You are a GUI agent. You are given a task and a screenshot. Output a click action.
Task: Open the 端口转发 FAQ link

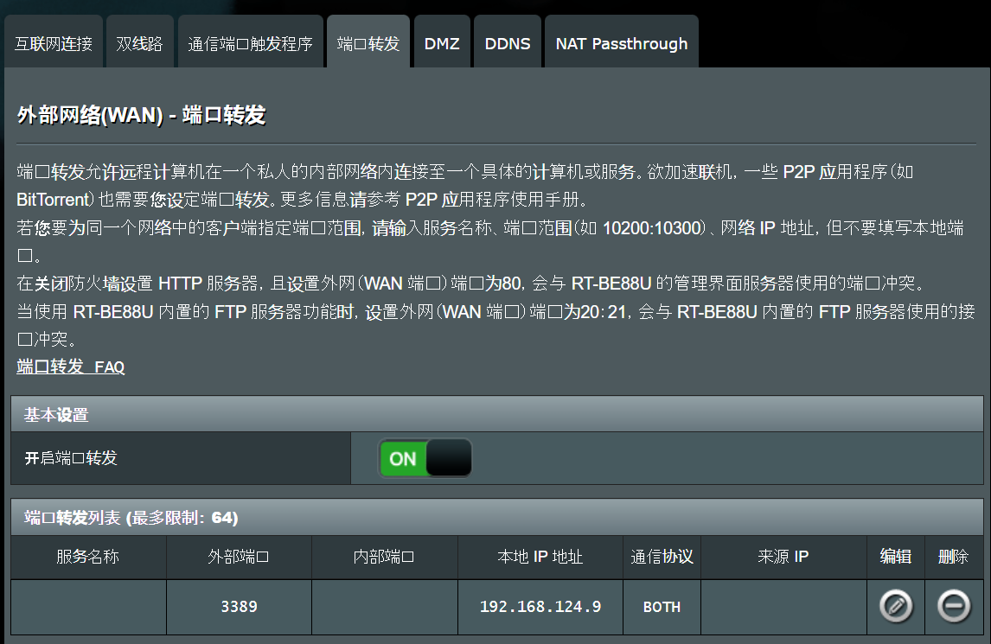coord(71,367)
